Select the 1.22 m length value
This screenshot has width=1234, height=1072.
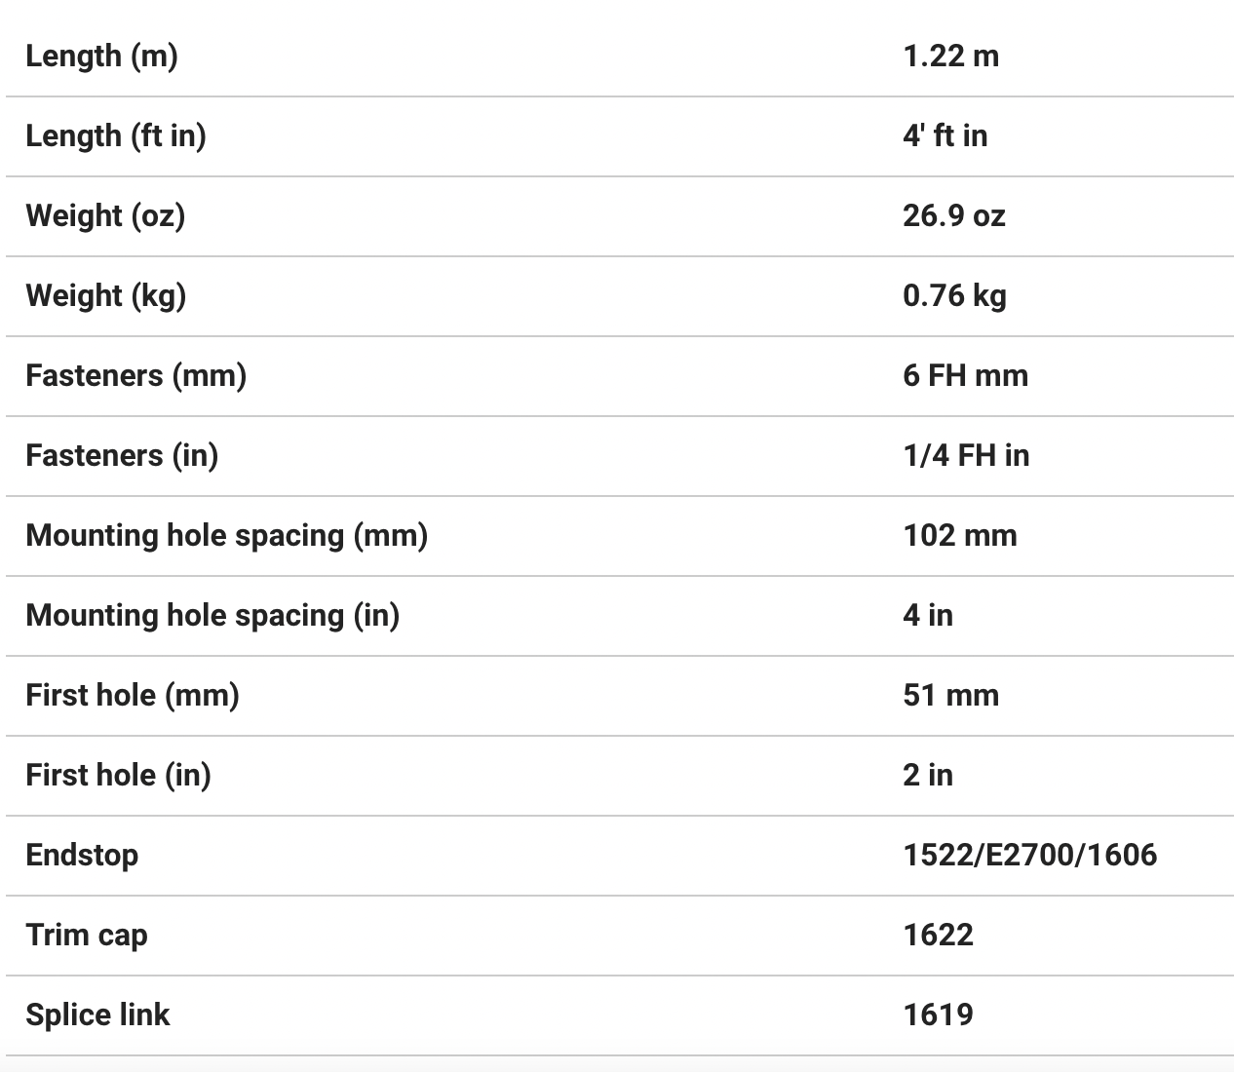pyautogui.click(x=950, y=57)
